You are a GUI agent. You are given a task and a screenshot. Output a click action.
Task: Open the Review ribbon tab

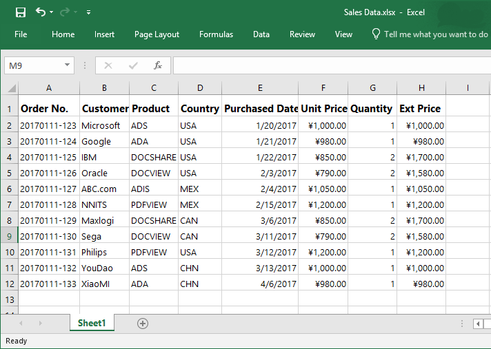coord(302,34)
